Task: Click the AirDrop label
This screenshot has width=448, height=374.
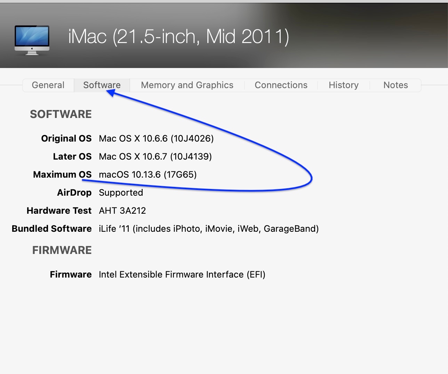Action: [74, 193]
